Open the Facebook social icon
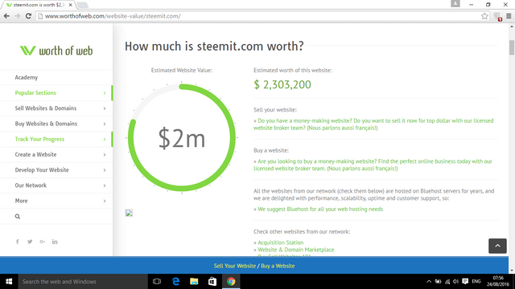The height and width of the screenshot is (289, 515). tap(18, 242)
